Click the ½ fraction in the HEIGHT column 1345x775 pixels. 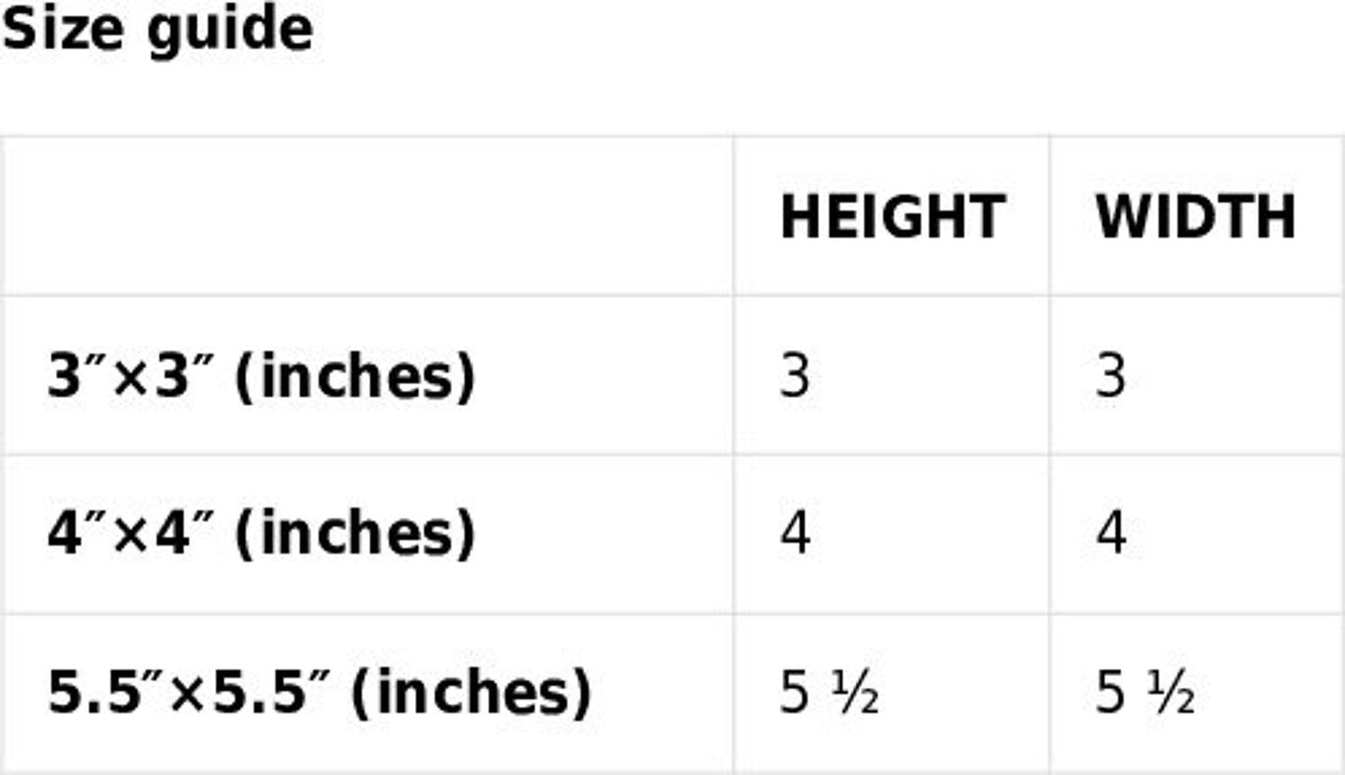pos(855,695)
